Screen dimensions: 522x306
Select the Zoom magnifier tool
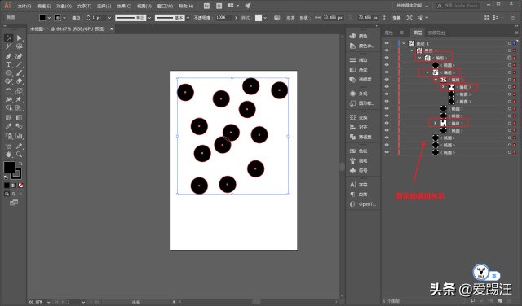tap(20, 155)
